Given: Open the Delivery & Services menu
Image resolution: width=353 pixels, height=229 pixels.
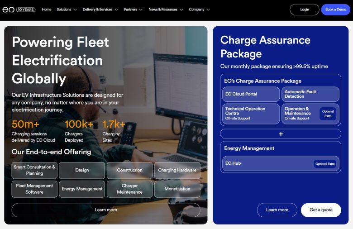Looking at the screenshot, I should (97, 10).
